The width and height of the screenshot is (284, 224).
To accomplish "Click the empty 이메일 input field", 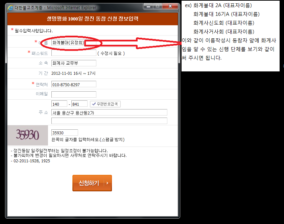I will 74,94.
